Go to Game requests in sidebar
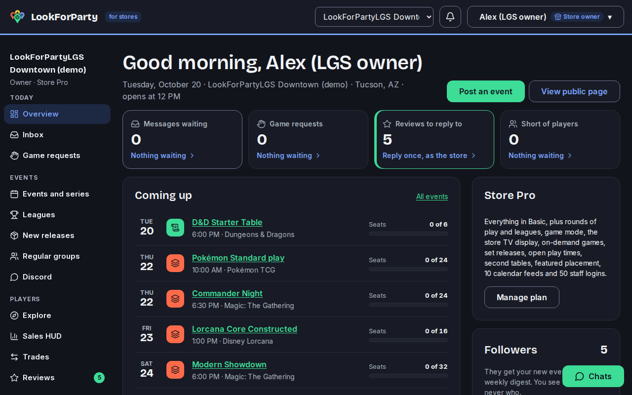The width and height of the screenshot is (632, 395). pos(57,156)
